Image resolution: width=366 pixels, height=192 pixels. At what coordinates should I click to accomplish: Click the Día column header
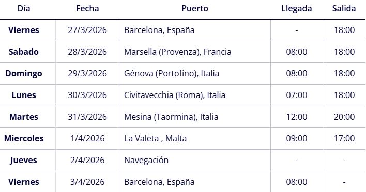tap(24, 9)
